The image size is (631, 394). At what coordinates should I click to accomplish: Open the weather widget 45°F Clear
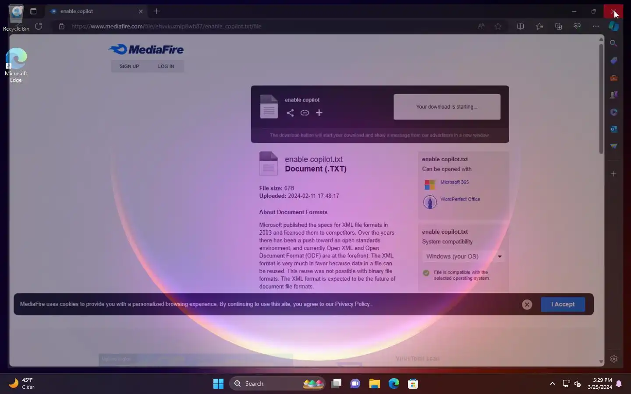click(22, 383)
